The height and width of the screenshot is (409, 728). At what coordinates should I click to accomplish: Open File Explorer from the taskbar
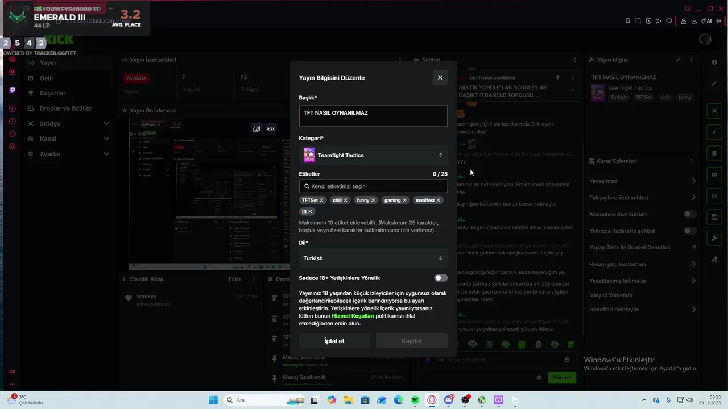[348, 400]
